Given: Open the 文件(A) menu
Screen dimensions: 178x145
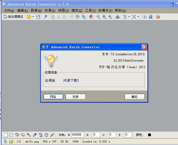Looking at the screenshot, I should coord(9,11).
